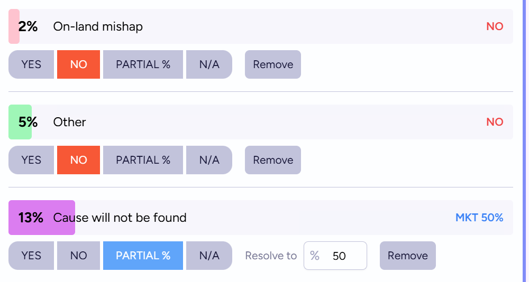Click the MKT 50% resolution label
Screen dimensions: 529x282
pos(479,218)
